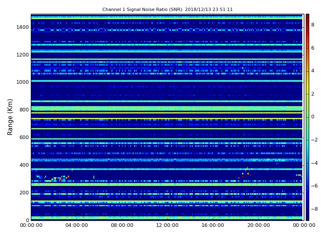Image resolution: width=325 pixels, height=244 pixels.
Task: Click the colorbar tick label −6
Action: pos(314,186)
